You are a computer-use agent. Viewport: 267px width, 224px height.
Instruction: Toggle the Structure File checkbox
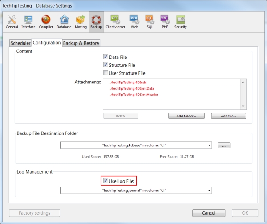click(x=106, y=65)
